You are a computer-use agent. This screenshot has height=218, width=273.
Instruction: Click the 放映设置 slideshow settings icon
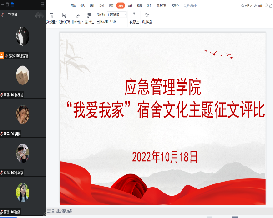pos(51,15)
